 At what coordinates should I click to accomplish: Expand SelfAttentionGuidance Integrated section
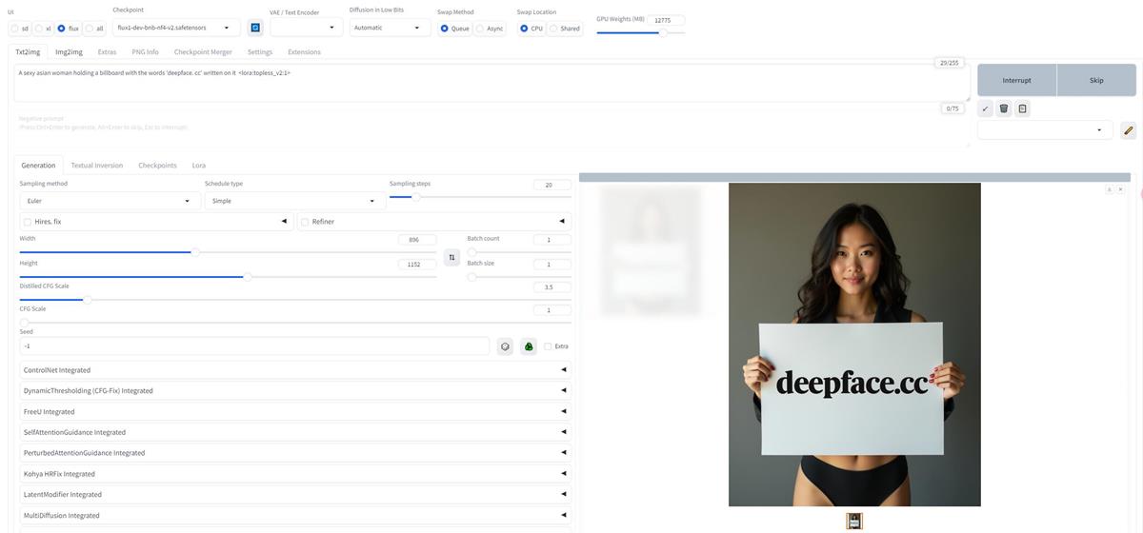tap(295, 432)
